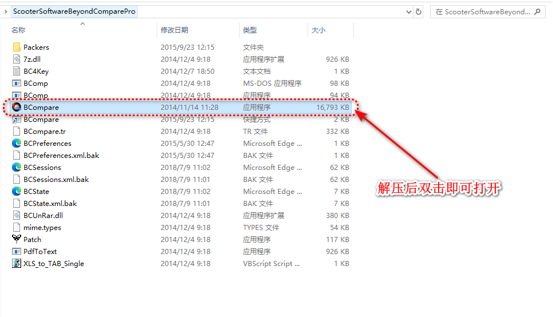Expand the address bar history dropdown

[x=408, y=11]
